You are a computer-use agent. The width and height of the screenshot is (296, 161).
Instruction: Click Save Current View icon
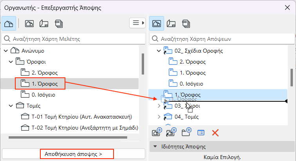pyautogui.click(x=157, y=132)
